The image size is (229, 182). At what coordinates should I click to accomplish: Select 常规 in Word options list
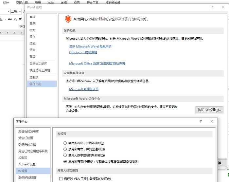tap(42, 17)
